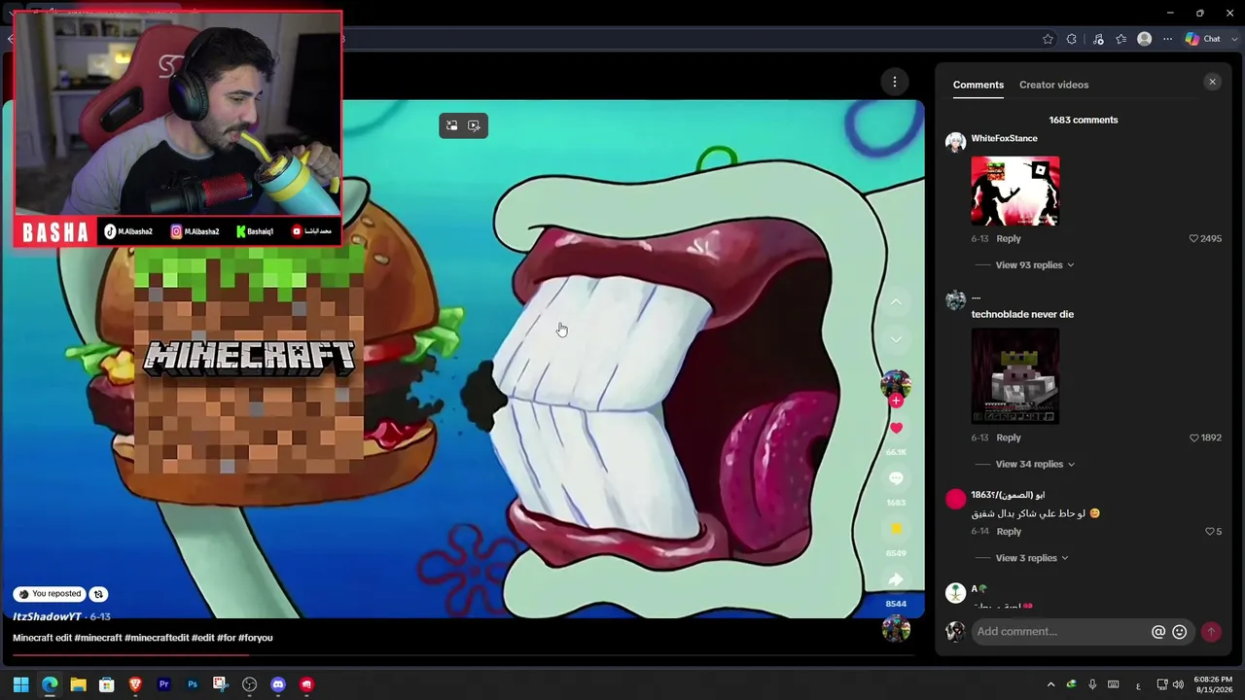Close the comments panel
The image size is (1245, 700).
(x=1212, y=82)
